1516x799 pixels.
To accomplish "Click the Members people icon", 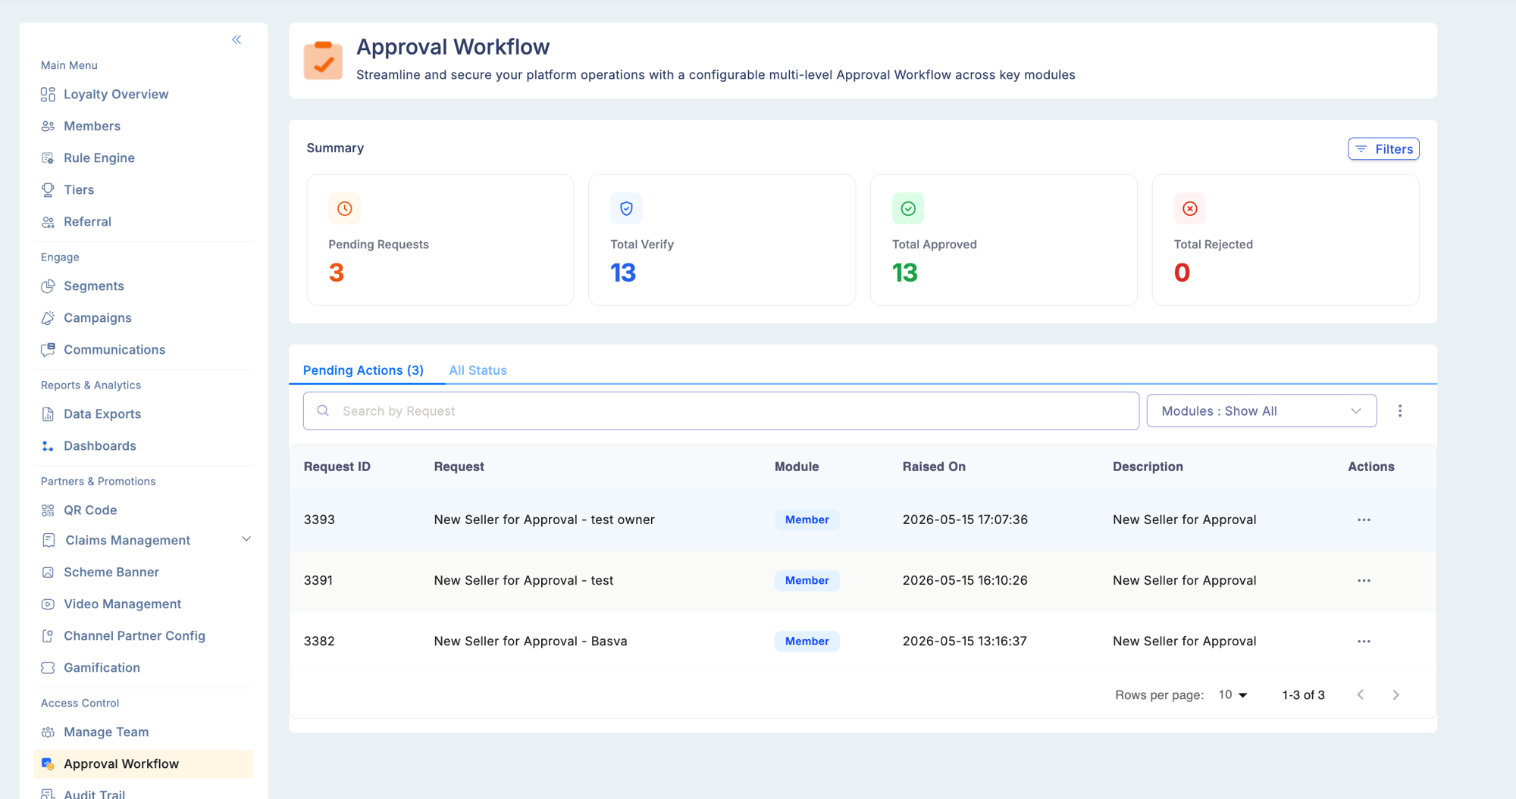I will point(48,126).
